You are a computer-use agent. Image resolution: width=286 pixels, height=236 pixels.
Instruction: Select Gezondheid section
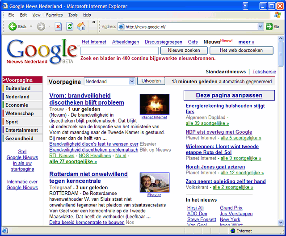pyautogui.click(x=23, y=139)
